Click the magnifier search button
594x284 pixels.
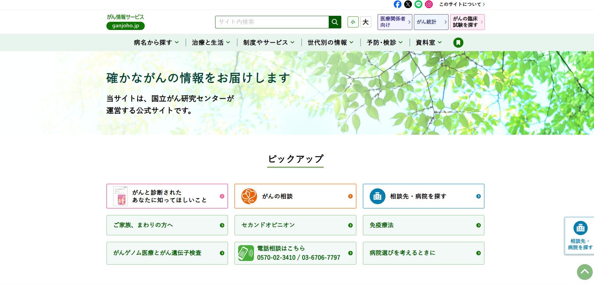click(x=335, y=22)
